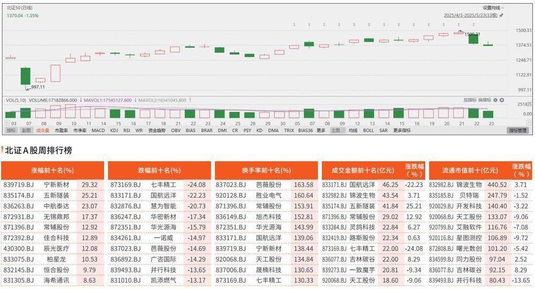Select the BRAR indicator
The width and height of the screenshot is (535, 289).
pyautogui.click(x=207, y=130)
